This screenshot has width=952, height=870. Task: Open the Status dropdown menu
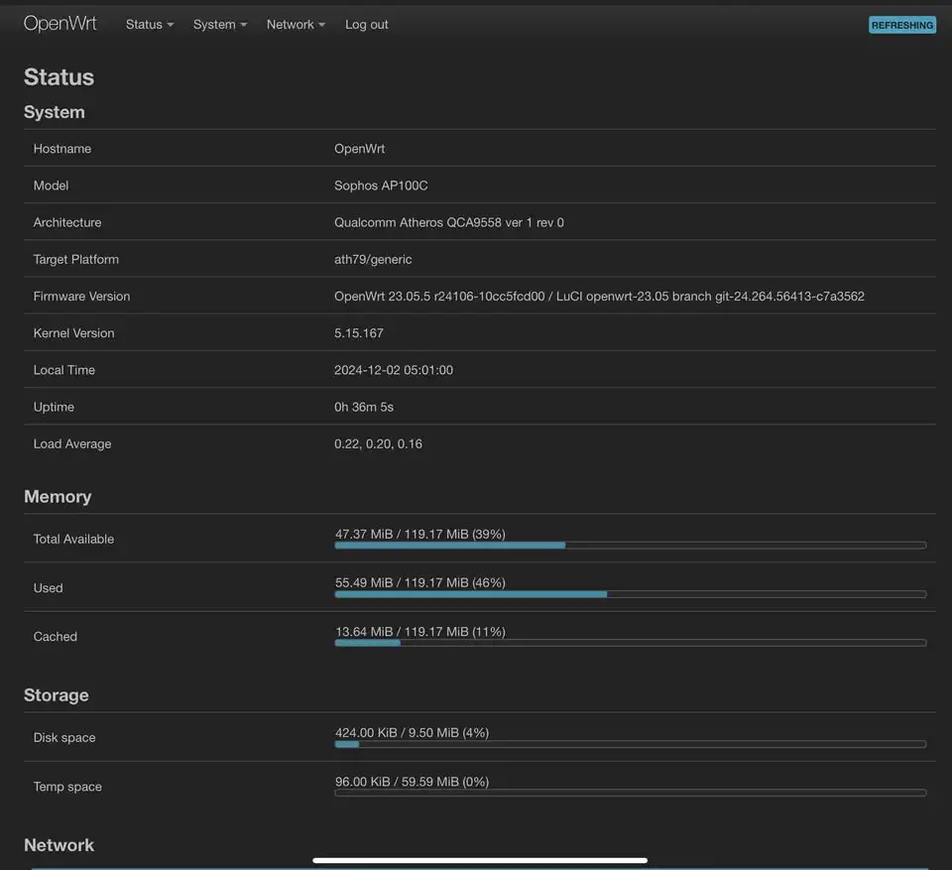pos(149,24)
